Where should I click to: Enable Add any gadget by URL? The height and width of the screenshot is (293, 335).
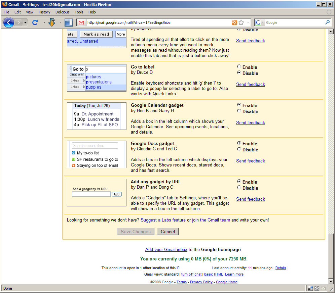[x=239, y=181]
